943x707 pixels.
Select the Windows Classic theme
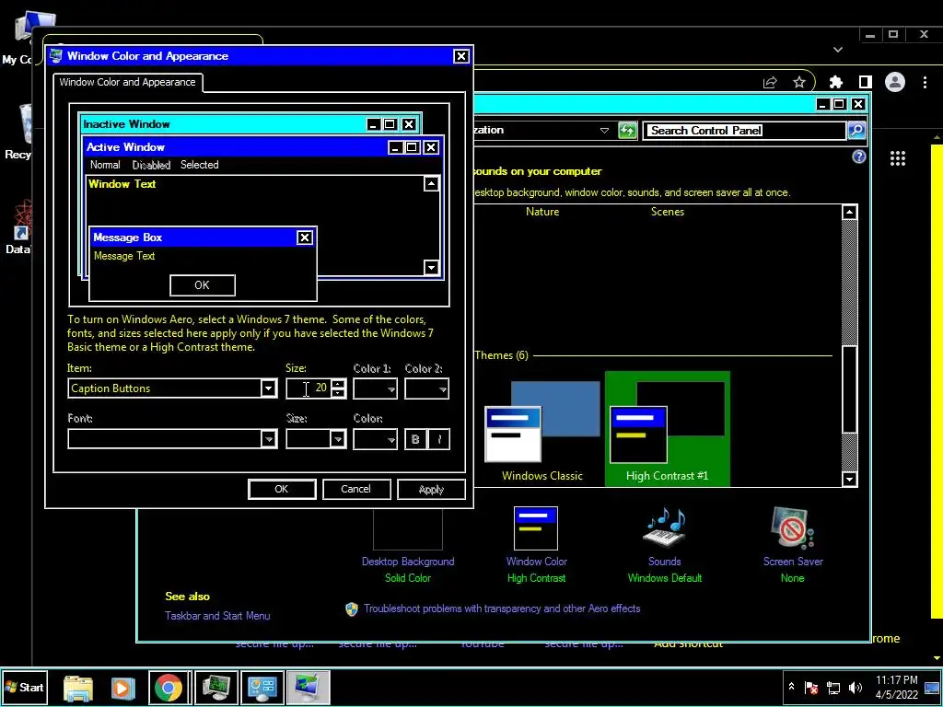pyautogui.click(x=541, y=431)
